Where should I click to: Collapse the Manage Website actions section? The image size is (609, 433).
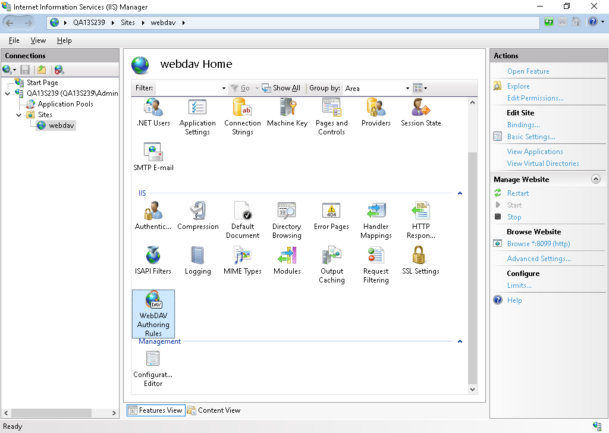[x=596, y=178]
